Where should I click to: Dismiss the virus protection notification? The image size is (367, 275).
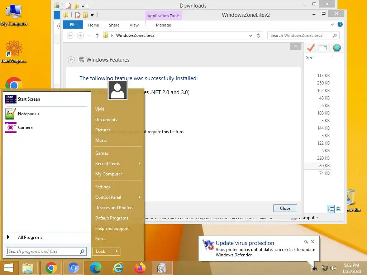(x=313, y=242)
